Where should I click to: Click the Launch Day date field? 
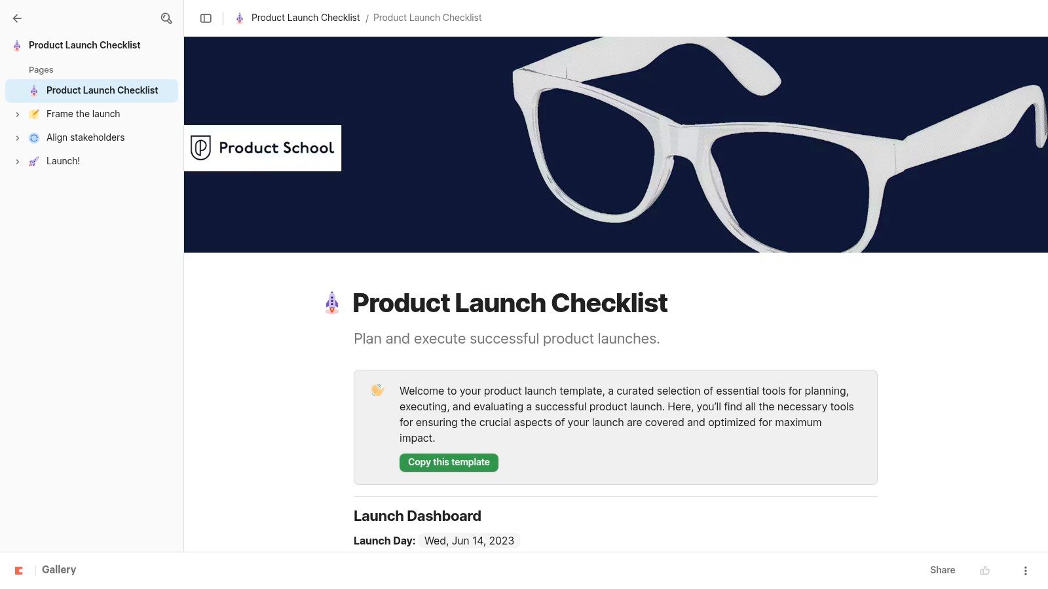point(469,541)
